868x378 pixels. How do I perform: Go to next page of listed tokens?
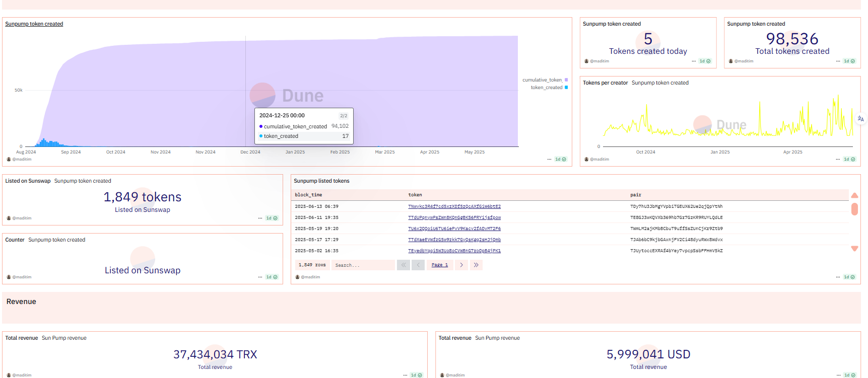pyautogui.click(x=461, y=265)
